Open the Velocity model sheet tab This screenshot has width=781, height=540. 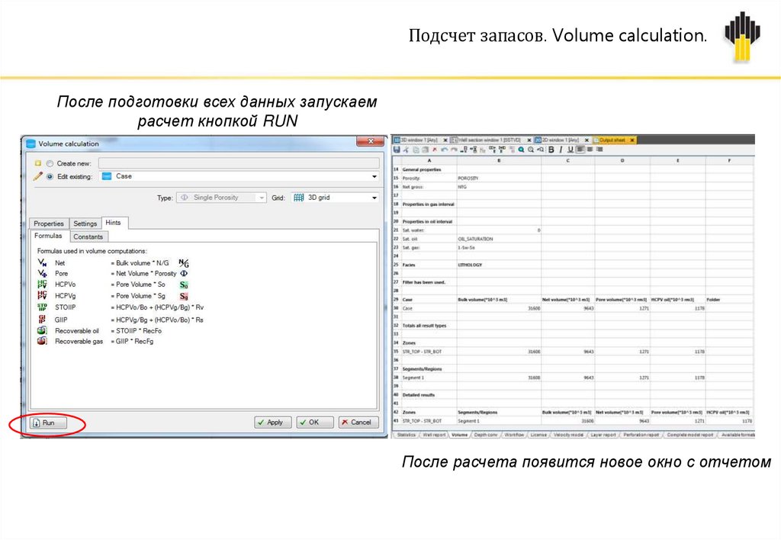pos(568,435)
